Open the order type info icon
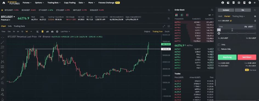This screenshot has height=101, width=259. pos(255,16)
